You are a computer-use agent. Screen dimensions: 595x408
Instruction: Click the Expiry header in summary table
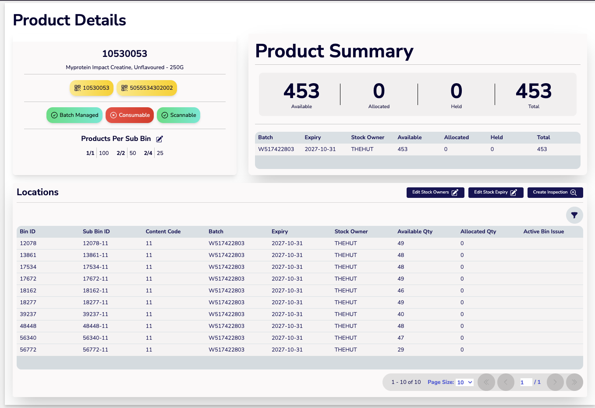[x=313, y=137]
